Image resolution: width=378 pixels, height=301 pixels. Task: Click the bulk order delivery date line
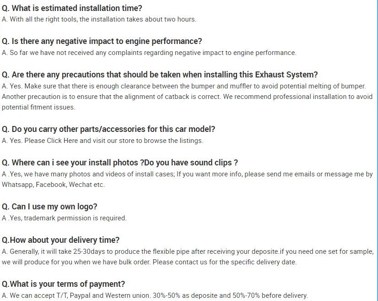(x=149, y=262)
